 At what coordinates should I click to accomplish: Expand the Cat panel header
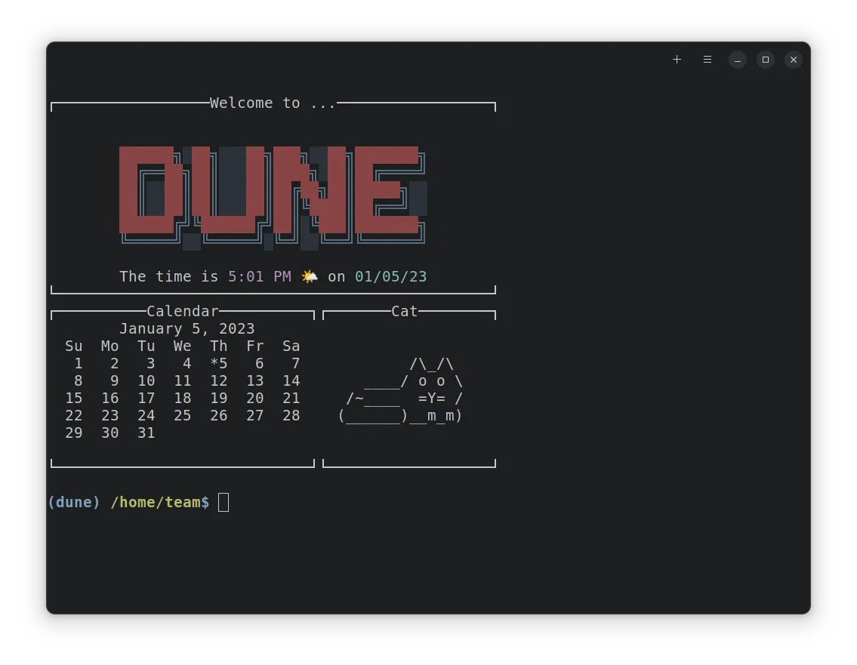(x=404, y=311)
